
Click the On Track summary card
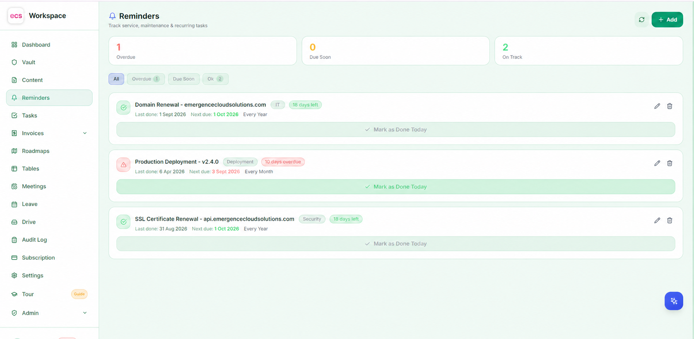pos(589,51)
